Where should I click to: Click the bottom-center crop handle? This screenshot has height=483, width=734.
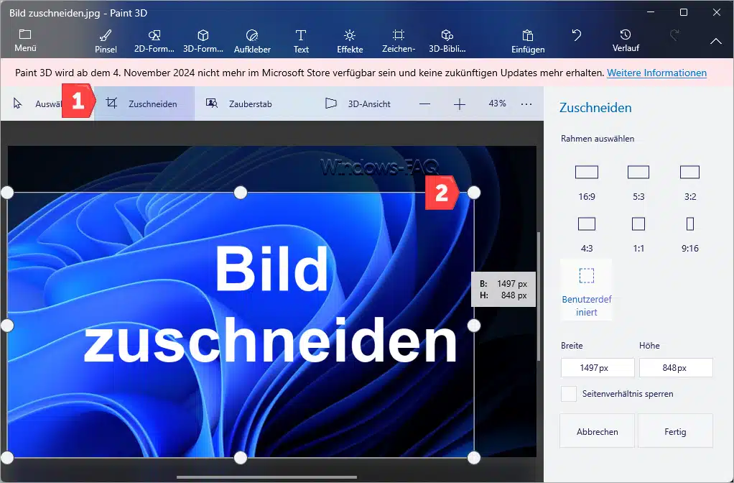tap(240, 458)
